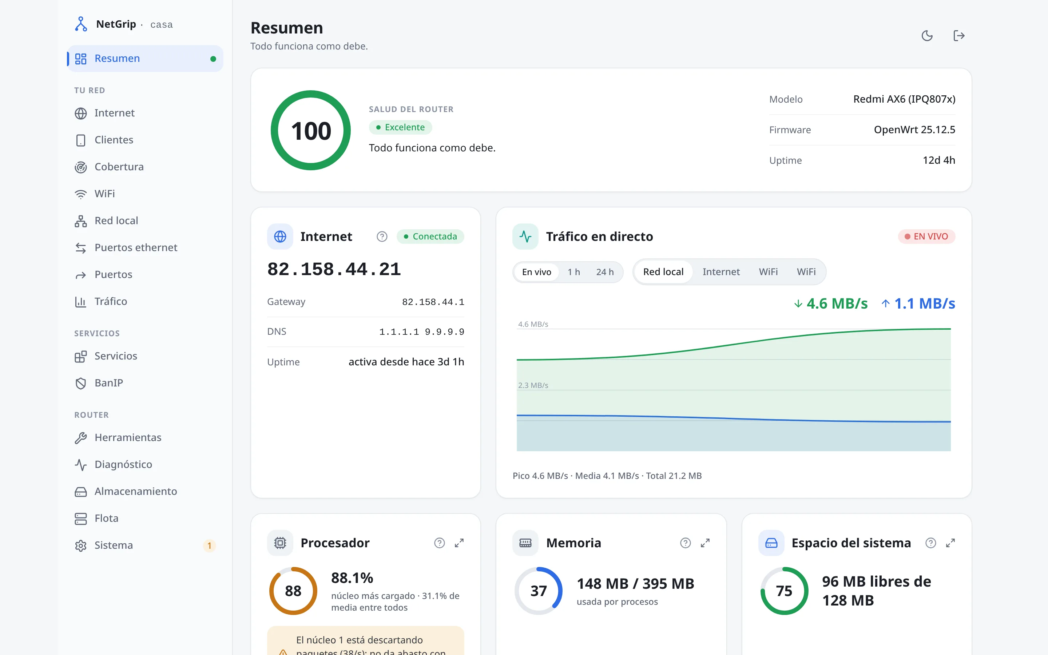Click the NetGrip logo icon

tap(80, 24)
